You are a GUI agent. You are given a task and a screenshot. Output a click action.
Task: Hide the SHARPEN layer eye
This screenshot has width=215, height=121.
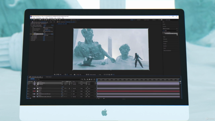point(28,84)
